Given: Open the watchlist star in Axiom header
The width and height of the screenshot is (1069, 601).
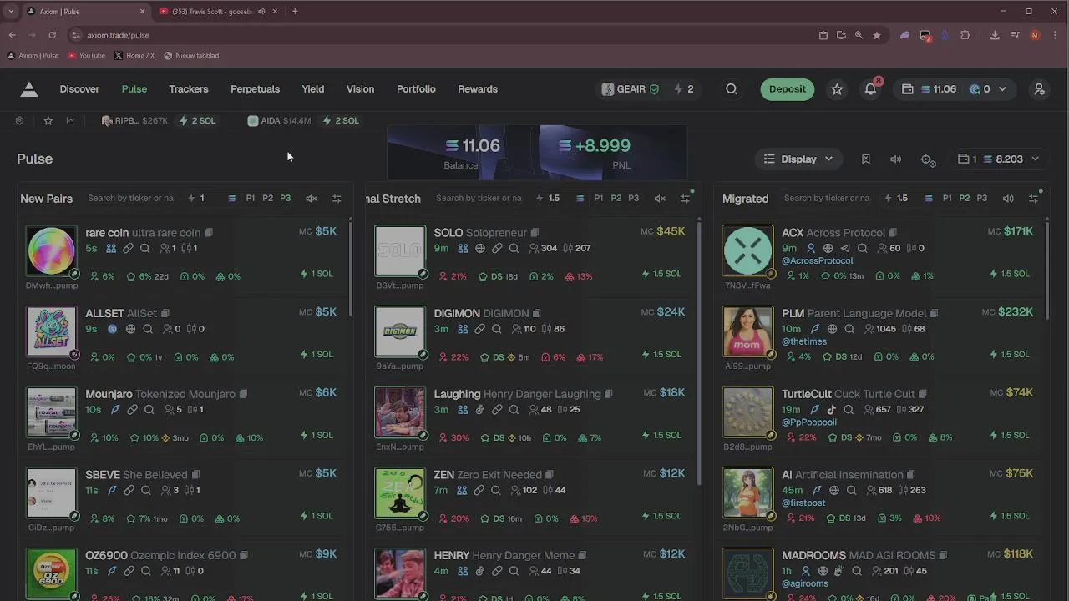Looking at the screenshot, I should click(837, 89).
